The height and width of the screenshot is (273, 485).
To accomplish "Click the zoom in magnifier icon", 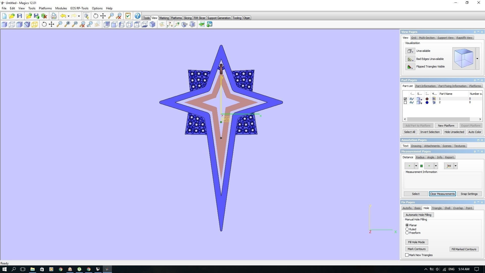I will coord(67,24).
